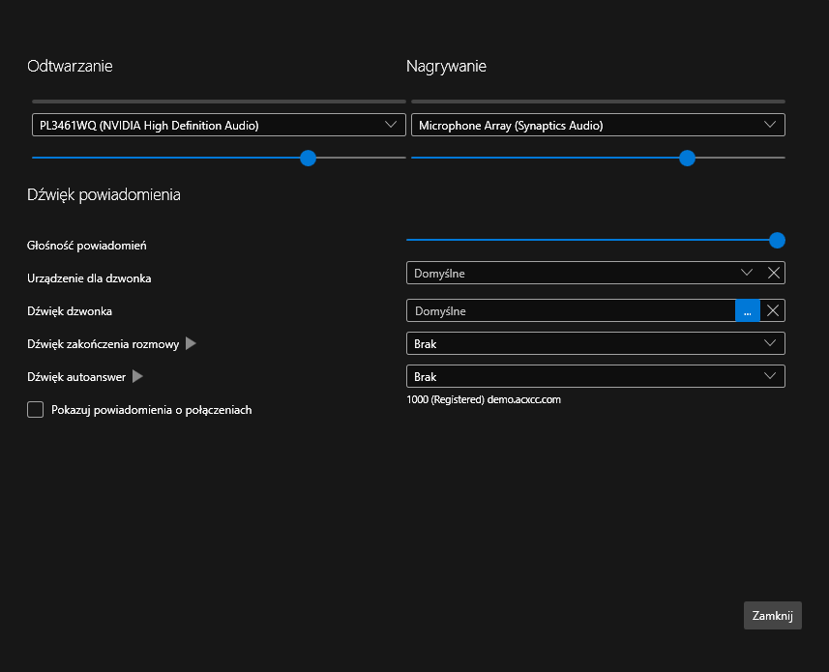Clear the ringer device selection
The height and width of the screenshot is (672, 829).
click(x=773, y=273)
